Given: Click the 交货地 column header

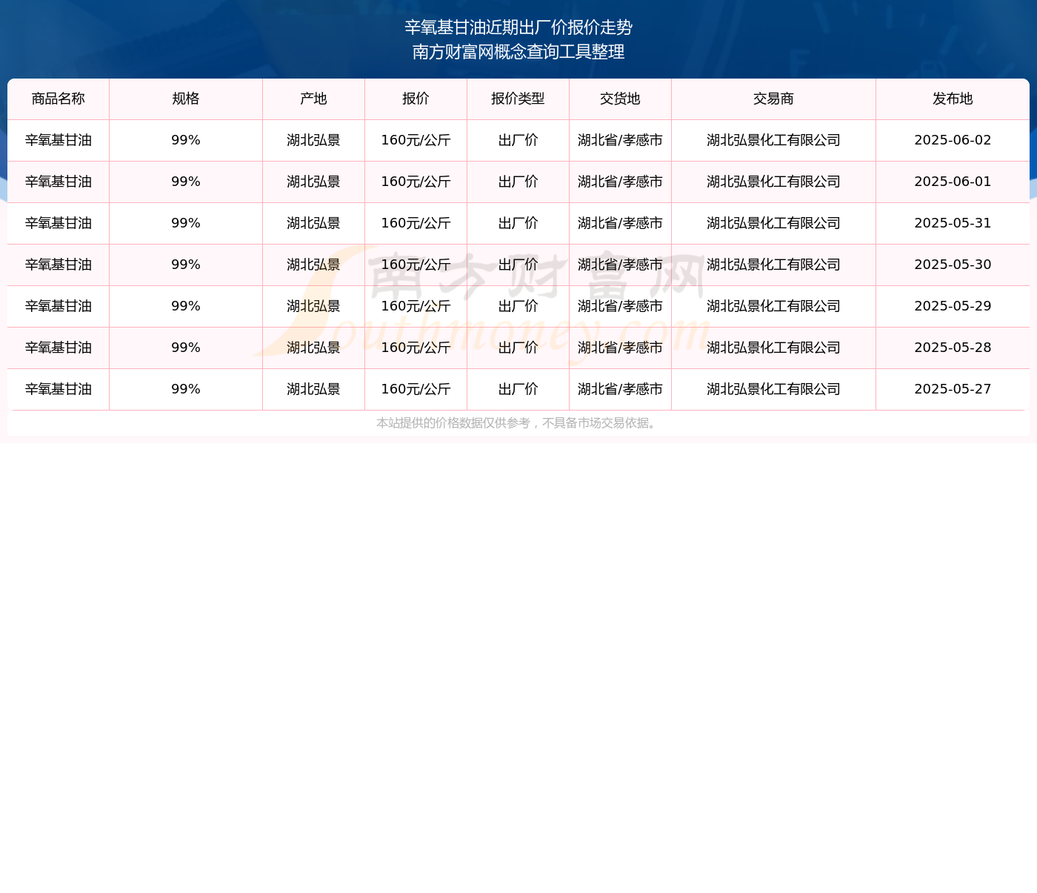Looking at the screenshot, I should coord(620,99).
